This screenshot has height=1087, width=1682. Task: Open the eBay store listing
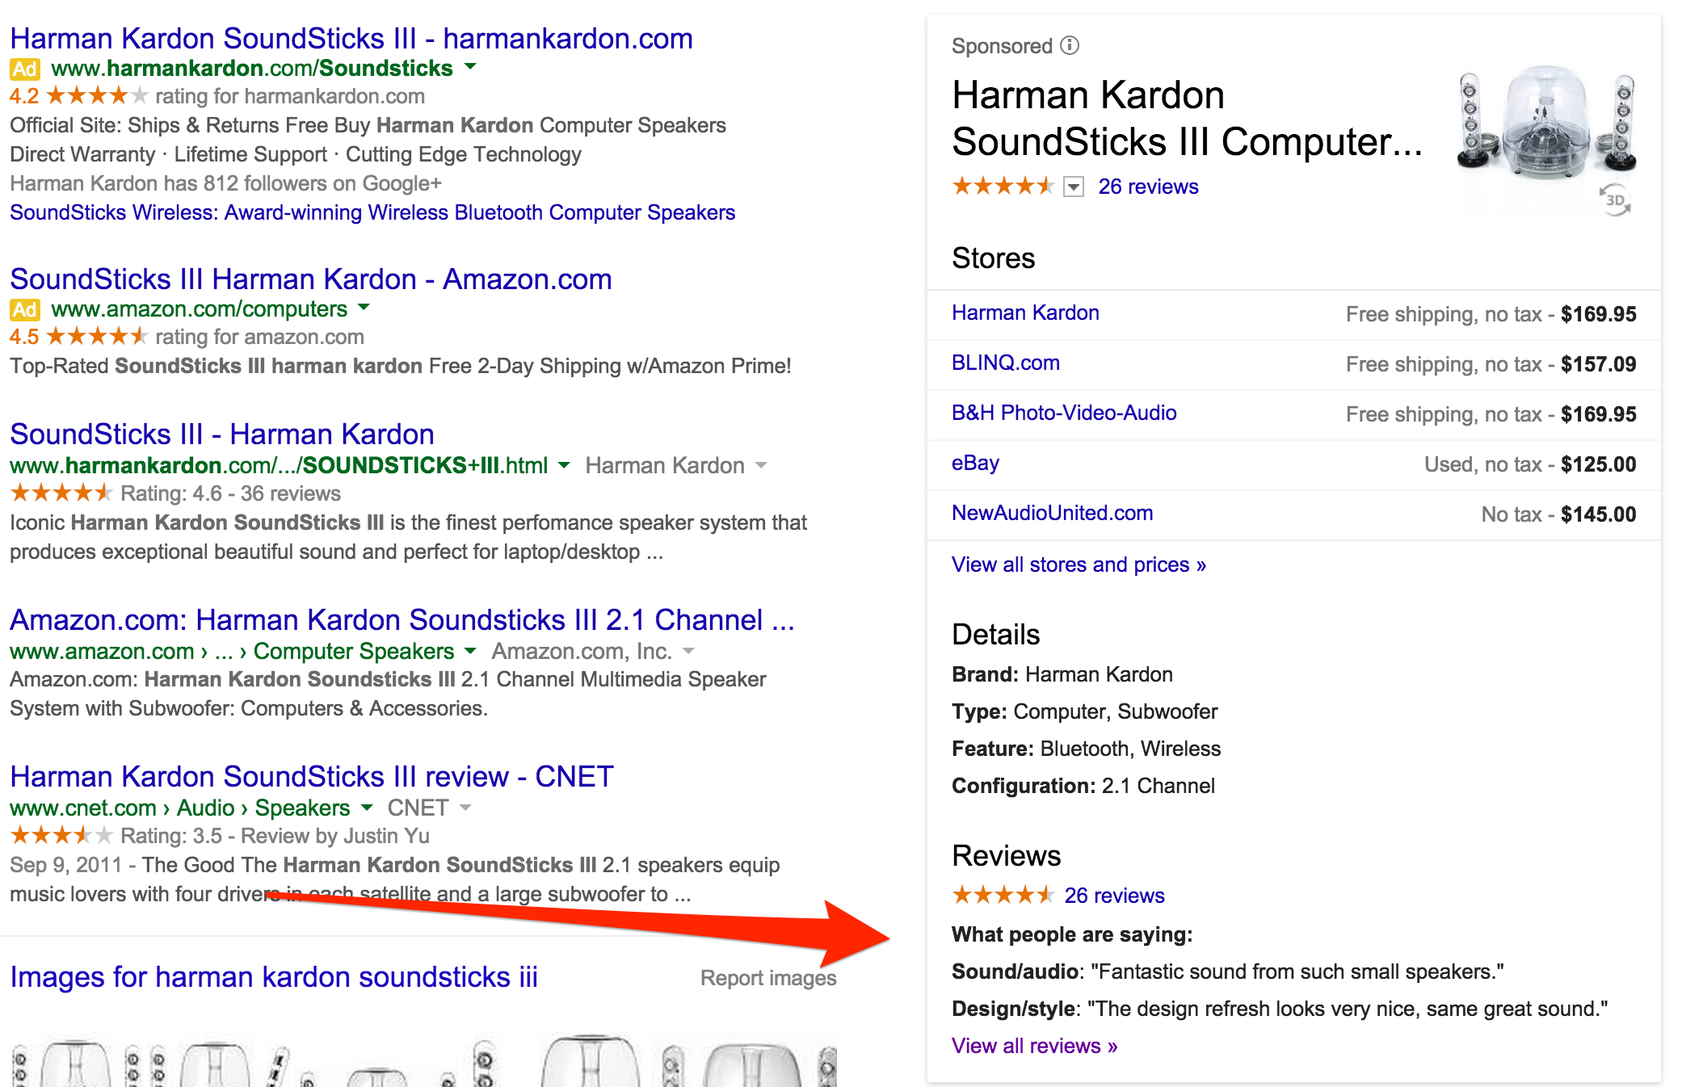(x=975, y=463)
